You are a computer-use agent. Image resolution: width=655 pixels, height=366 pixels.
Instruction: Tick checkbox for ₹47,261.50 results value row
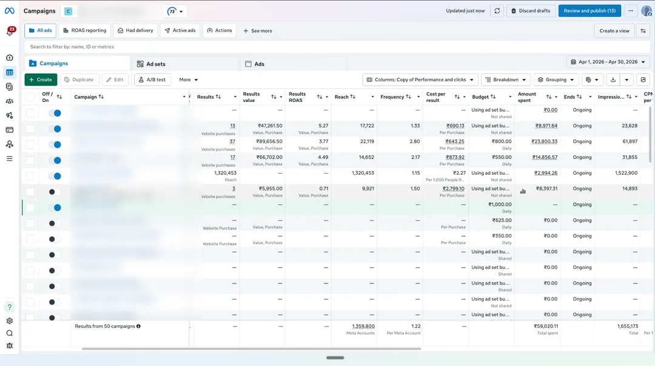tap(30, 129)
